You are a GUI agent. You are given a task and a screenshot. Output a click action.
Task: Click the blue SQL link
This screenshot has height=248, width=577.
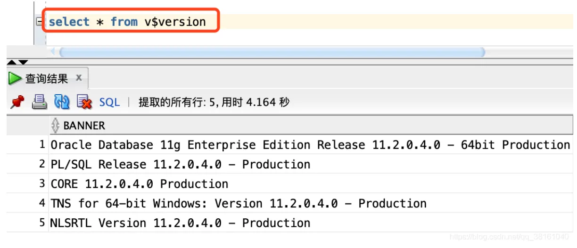tap(109, 102)
